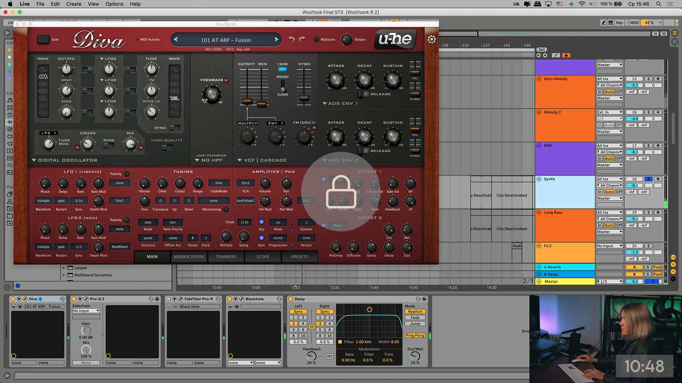Go to previous Diva preset arrow
This screenshot has width=682, height=383.
[x=176, y=40]
